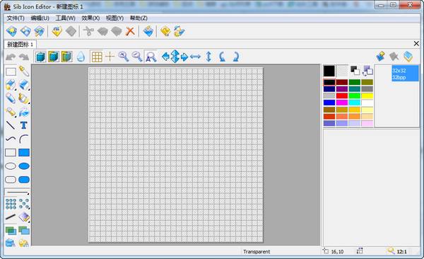Click the zoom in magnifier icon
Image resolution: width=424 pixels, height=259 pixels.
click(x=124, y=57)
